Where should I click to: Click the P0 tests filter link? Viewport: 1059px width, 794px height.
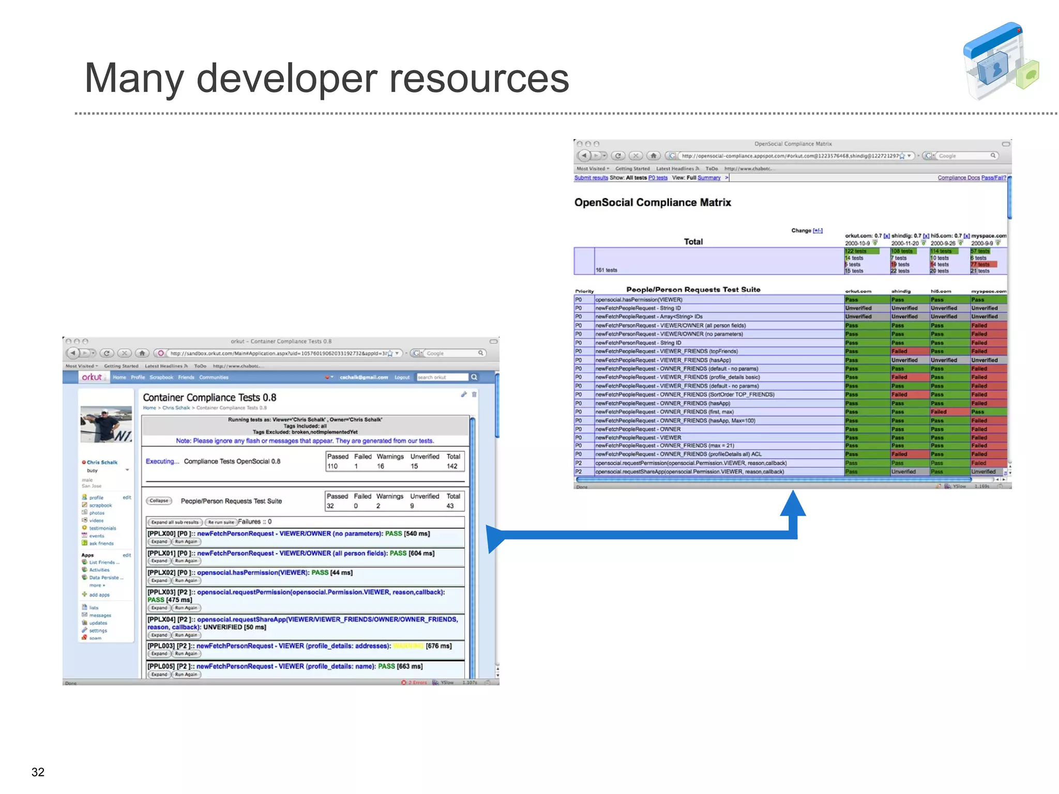[x=658, y=178]
